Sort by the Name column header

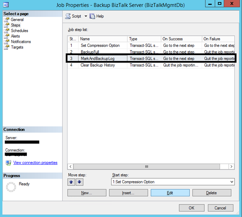coord(103,39)
